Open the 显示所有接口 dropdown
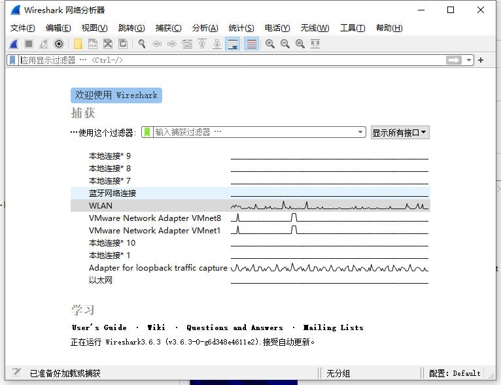 tap(400, 133)
